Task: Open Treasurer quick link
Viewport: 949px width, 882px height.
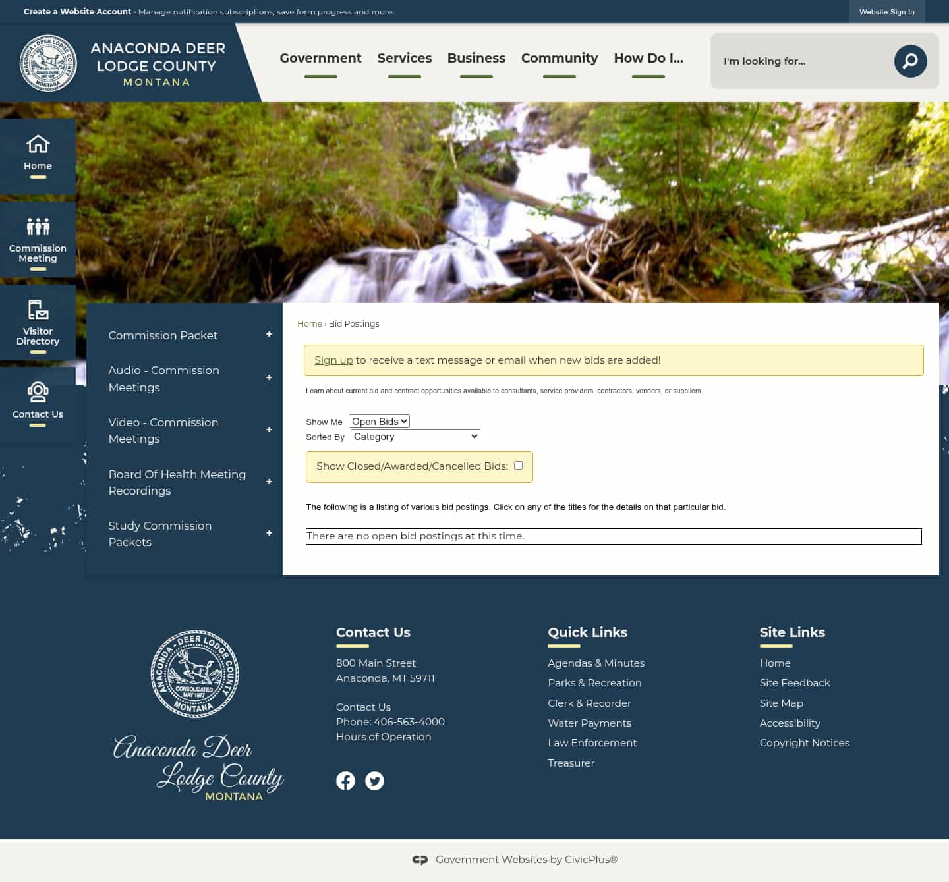Action: [571, 763]
